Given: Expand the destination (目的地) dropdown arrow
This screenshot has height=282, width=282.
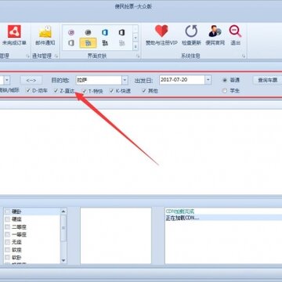Looking at the screenshot, I should tap(125, 80).
